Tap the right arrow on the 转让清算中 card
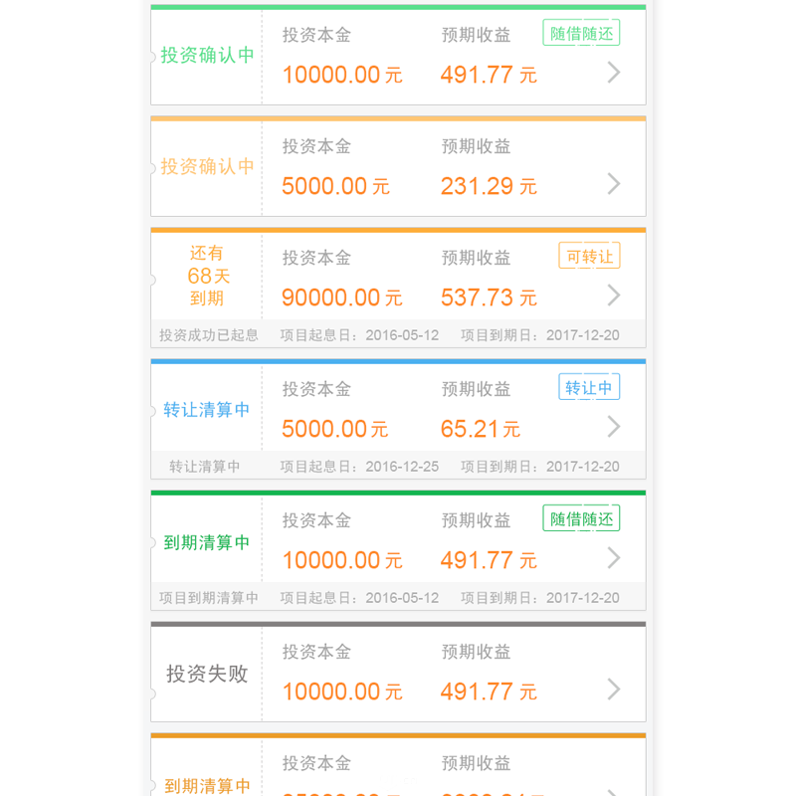796x796 pixels. click(x=614, y=427)
